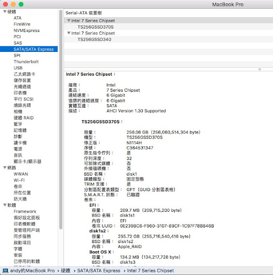Image resolution: width=273 pixels, height=275 pixels.
Task: Open Wi-Fi in the sidebar
Action: [19, 180]
